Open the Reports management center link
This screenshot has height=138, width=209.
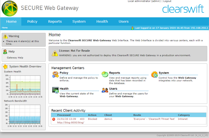coord(115,73)
